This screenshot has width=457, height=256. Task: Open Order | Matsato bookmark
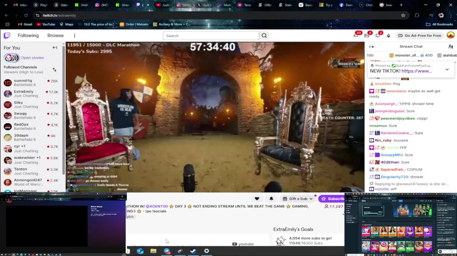tap(134, 24)
